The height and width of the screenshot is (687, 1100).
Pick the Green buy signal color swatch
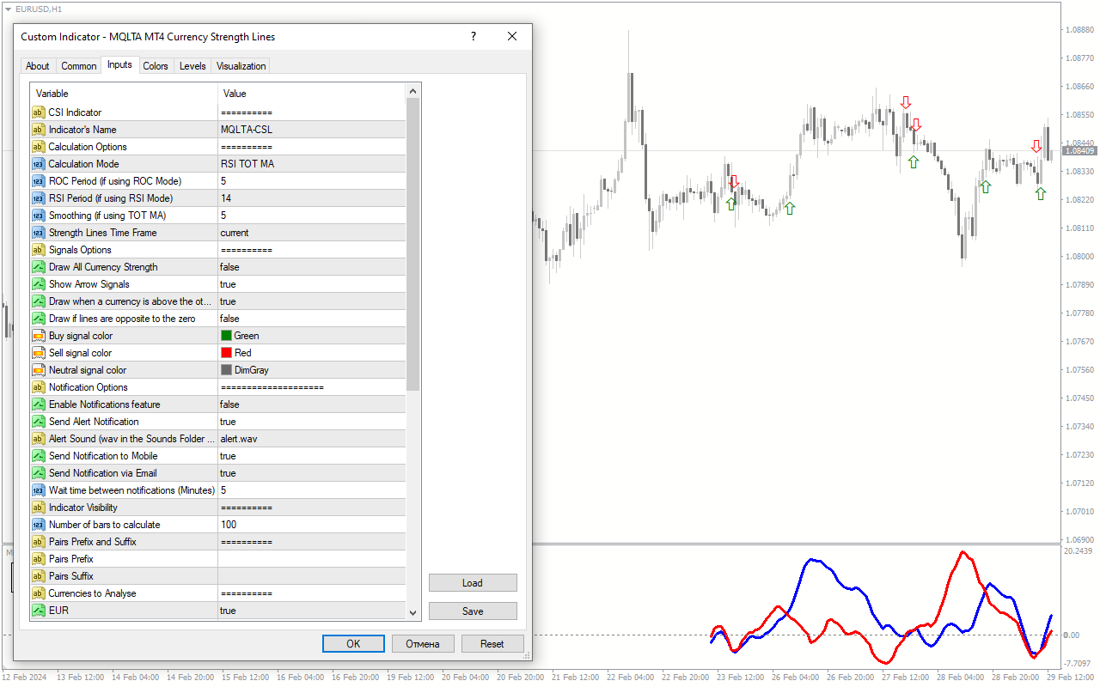[227, 336]
